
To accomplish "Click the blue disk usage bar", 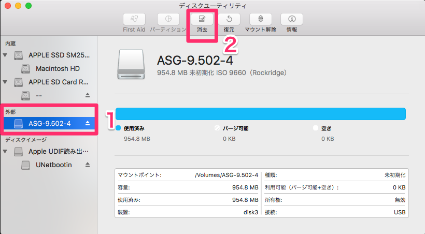I will coord(261,114).
